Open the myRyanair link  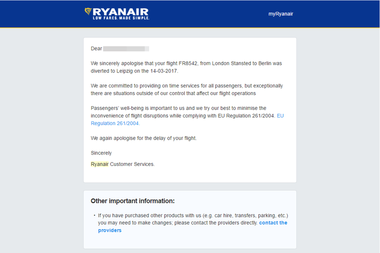pos(281,14)
